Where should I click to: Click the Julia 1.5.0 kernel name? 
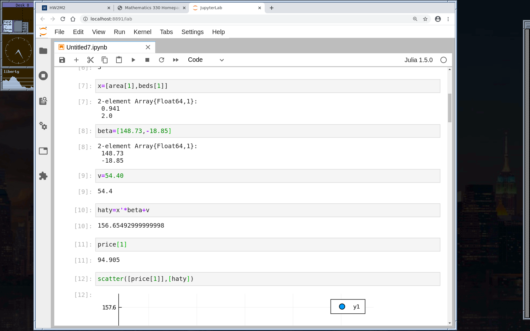(418, 60)
